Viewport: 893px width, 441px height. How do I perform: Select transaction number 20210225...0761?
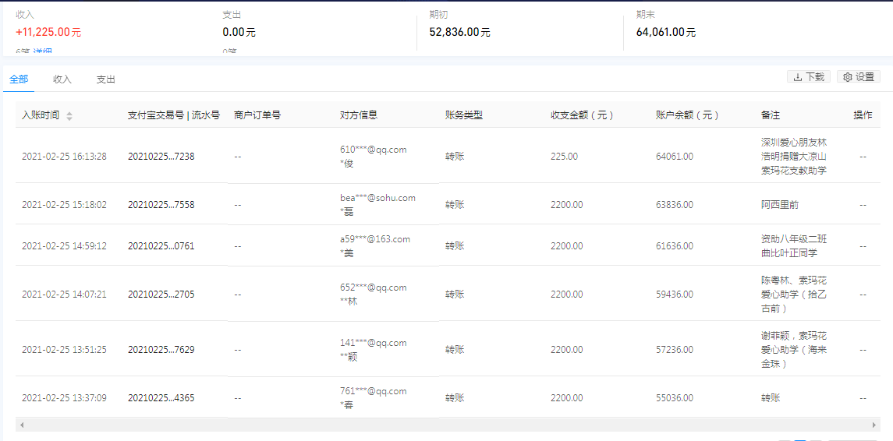161,246
